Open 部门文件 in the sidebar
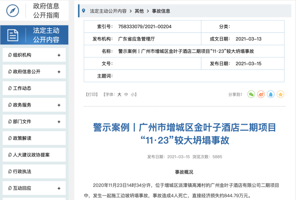Image resolution: width=296 pixels, height=200 pixels. click(x=34, y=122)
